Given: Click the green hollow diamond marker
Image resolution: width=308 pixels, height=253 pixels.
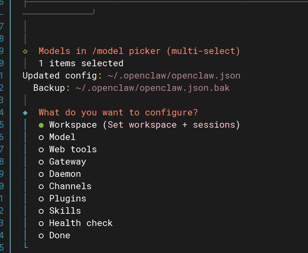Looking at the screenshot, I should [x=25, y=52].
